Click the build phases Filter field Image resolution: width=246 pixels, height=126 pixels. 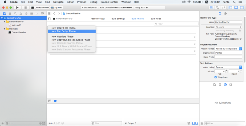point(176,24)
